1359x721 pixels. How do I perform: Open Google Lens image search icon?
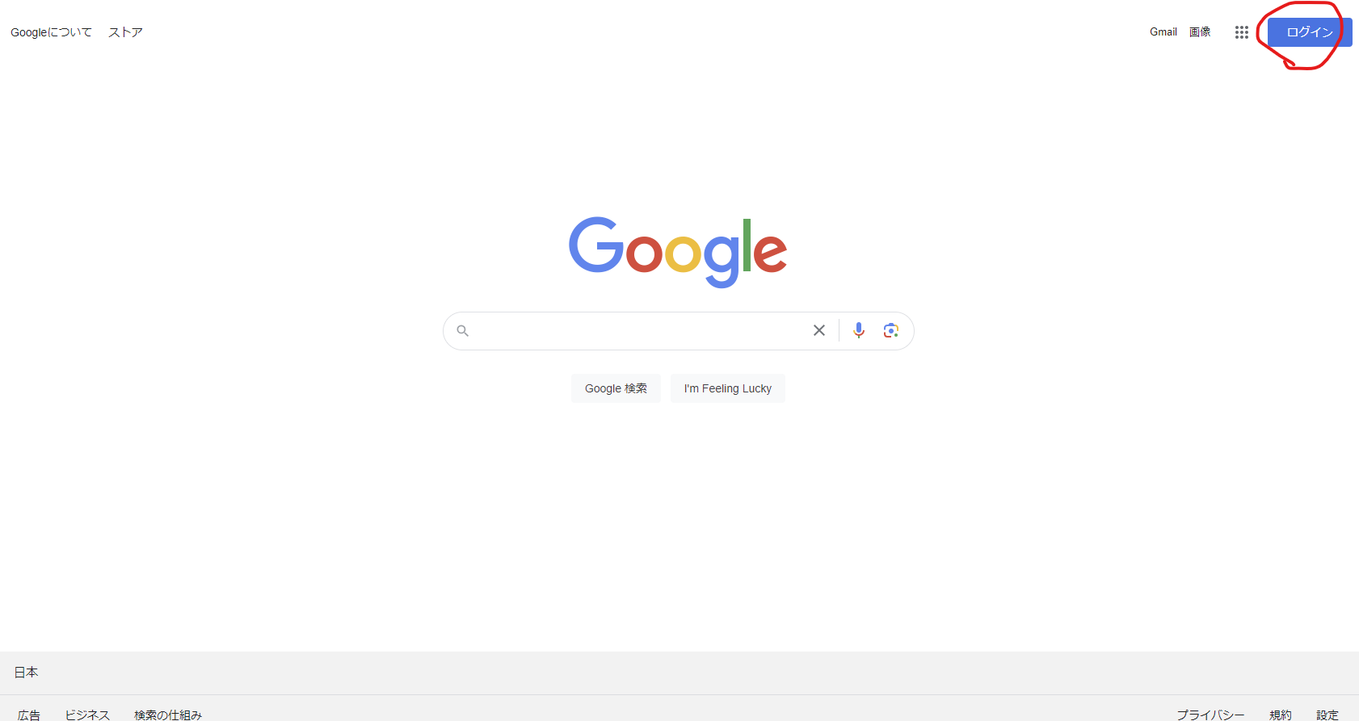(891, 330)
